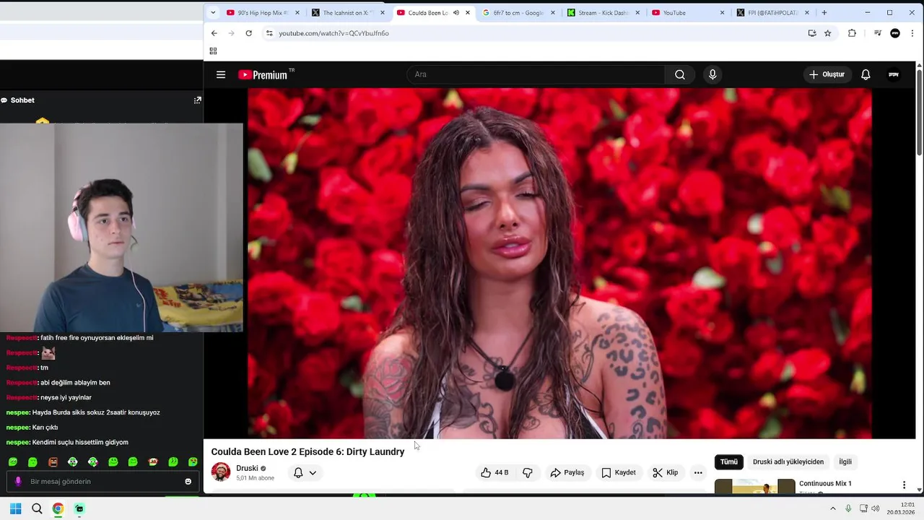The width and height of the screenshot is (924, 520).
Task: View site information icon in address bar
Action: 269,33
